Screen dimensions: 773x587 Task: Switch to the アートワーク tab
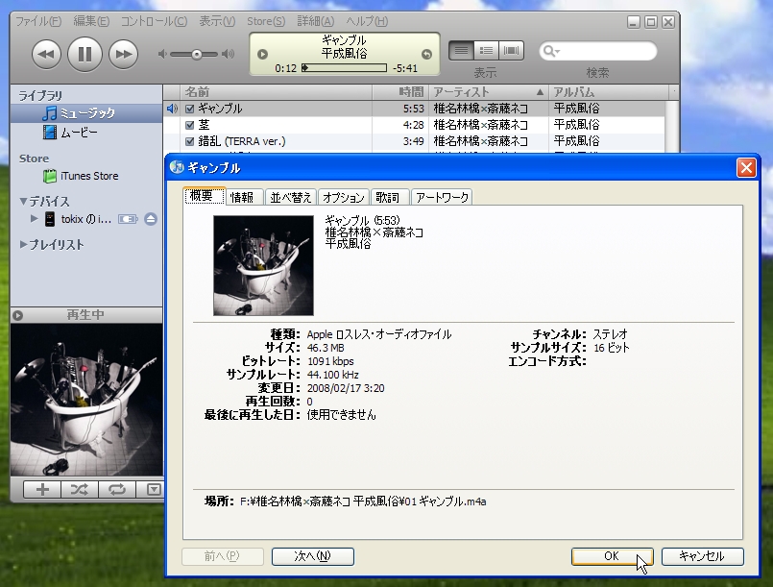[x=442, y=197]
